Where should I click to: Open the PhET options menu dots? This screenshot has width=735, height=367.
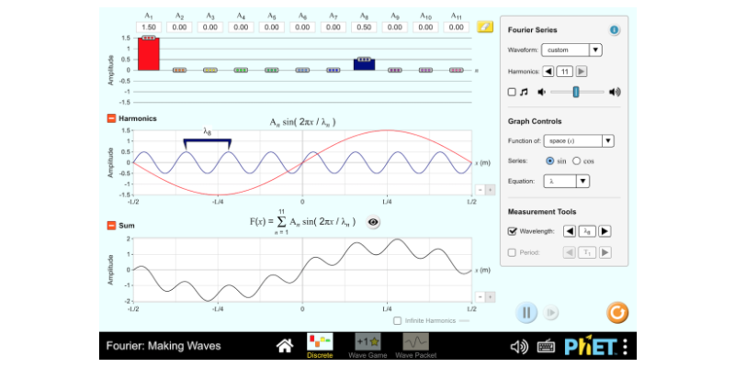pos(625,347)
